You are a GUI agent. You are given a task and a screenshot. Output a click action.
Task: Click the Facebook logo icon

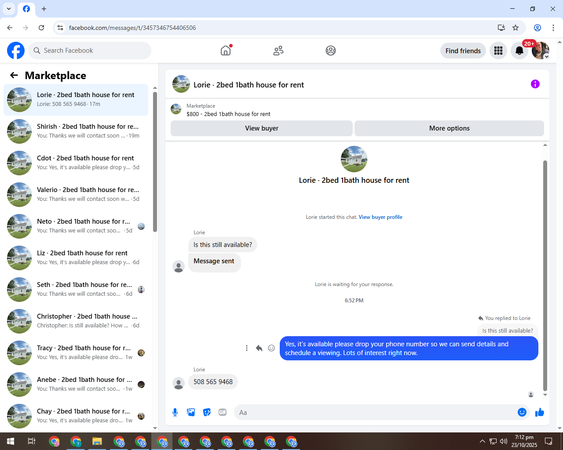[16, 51]
